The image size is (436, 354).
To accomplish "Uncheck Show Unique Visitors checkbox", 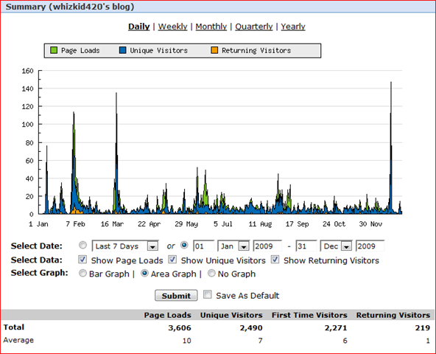I will tap(172, 260).
